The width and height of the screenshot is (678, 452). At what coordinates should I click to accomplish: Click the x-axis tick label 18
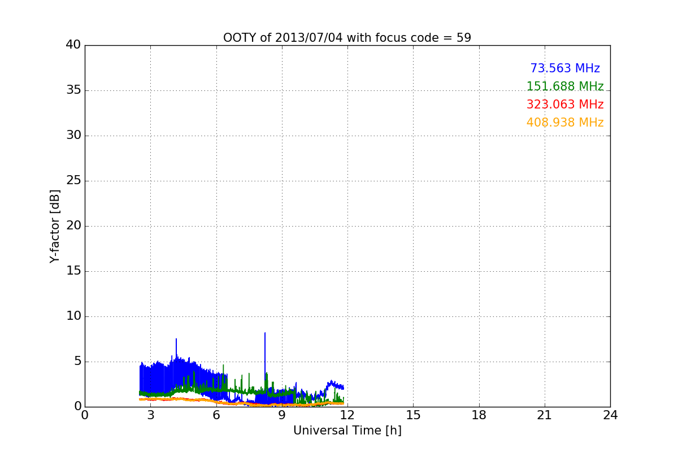(479, 415)
